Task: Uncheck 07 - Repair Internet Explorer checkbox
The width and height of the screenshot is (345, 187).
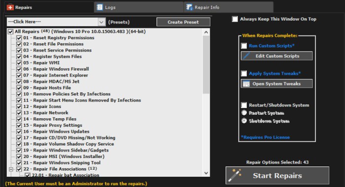Action: pos(19,76)
